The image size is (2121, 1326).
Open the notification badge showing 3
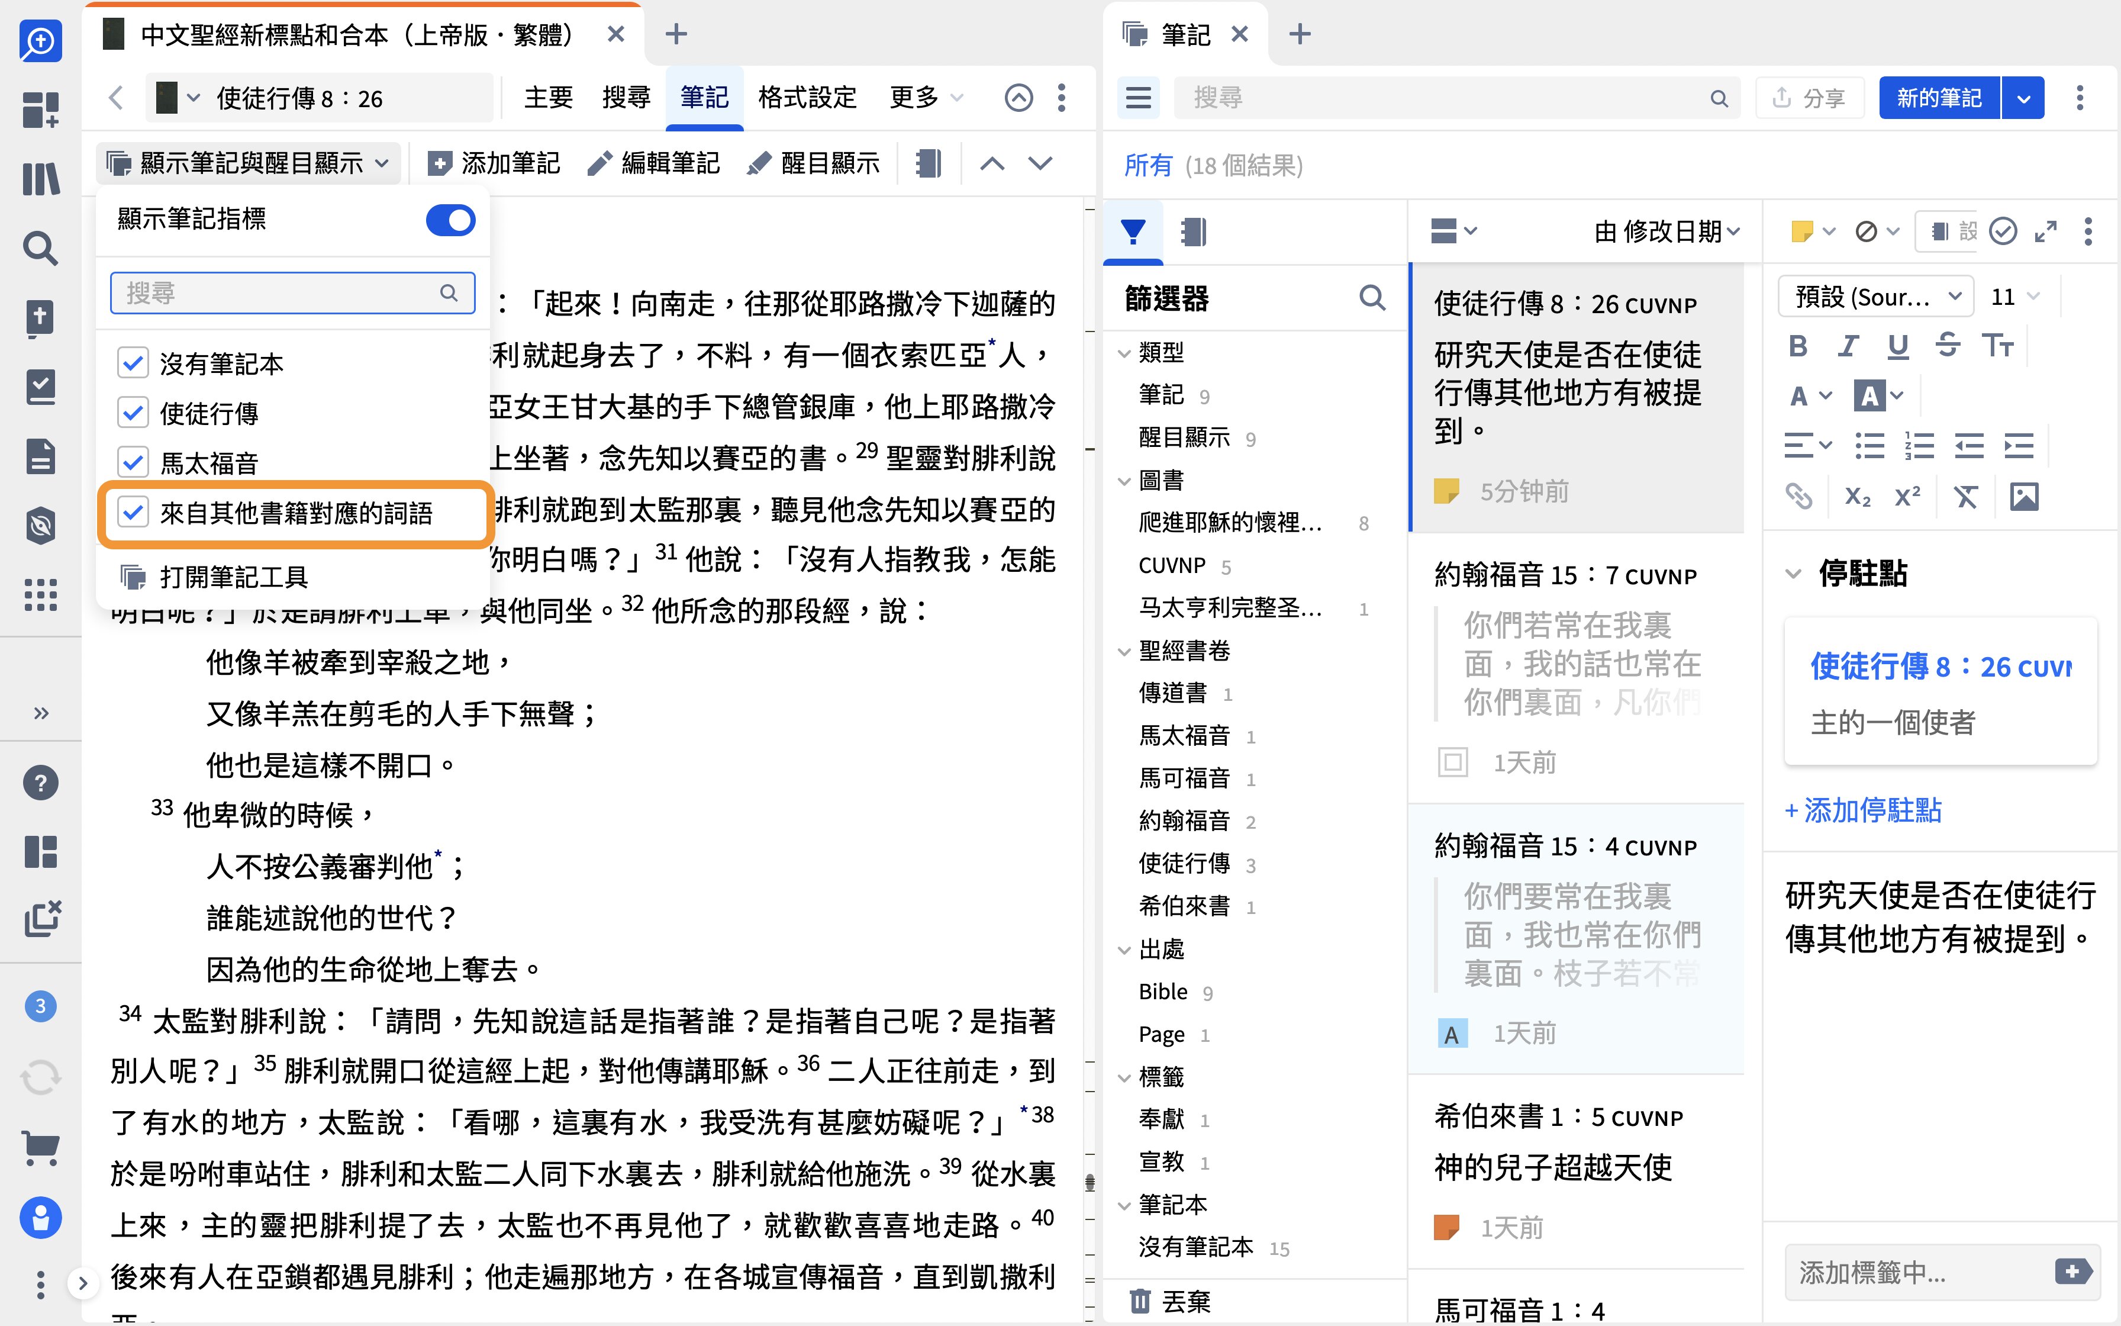40,1006
